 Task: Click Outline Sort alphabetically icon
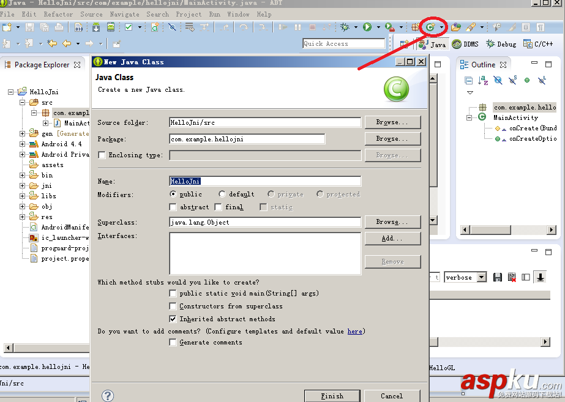coord(483,80)
